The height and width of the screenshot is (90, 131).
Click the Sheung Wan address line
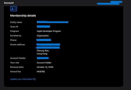(43, 51)
